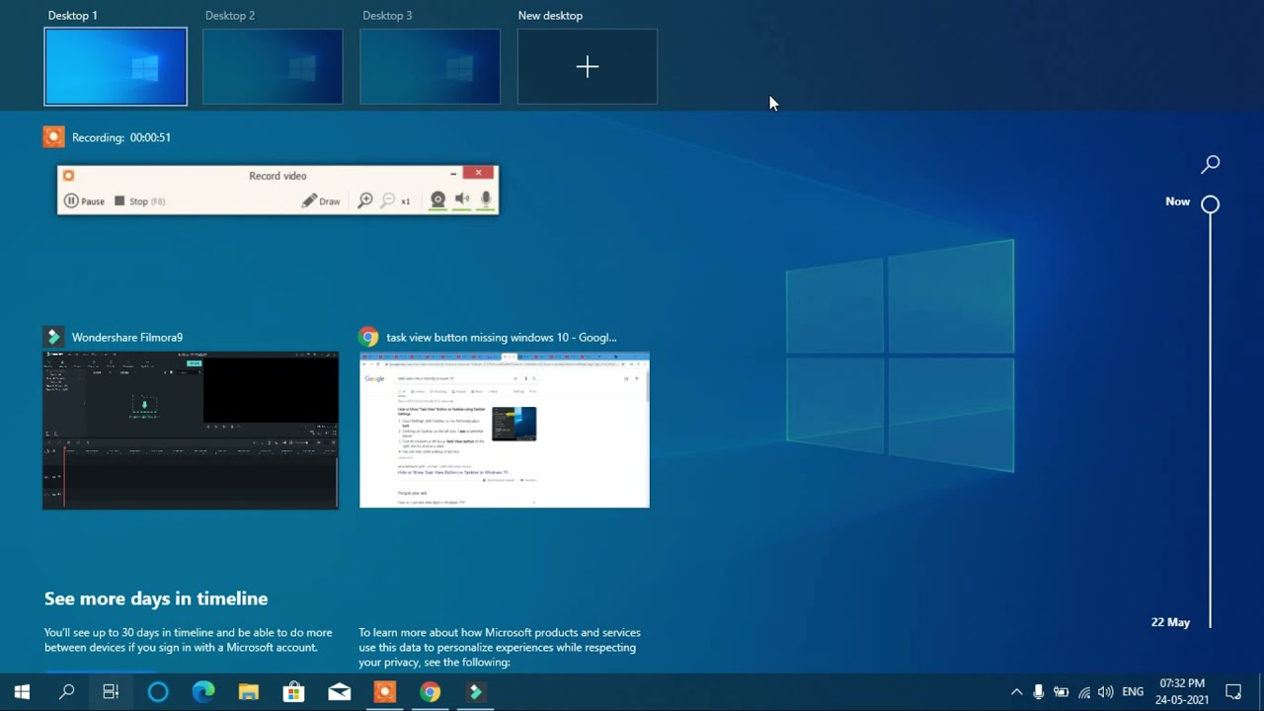
Task: Open the Windows Start menu
Action: coord(22,692)
